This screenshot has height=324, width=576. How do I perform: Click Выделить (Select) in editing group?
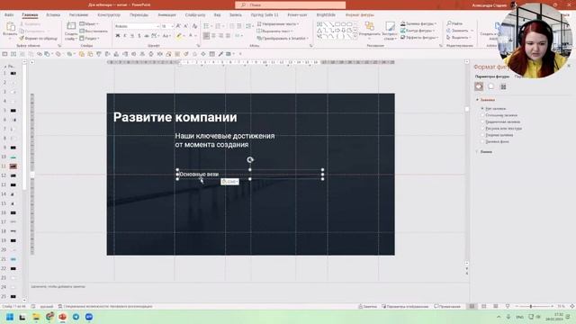[459, 38]
